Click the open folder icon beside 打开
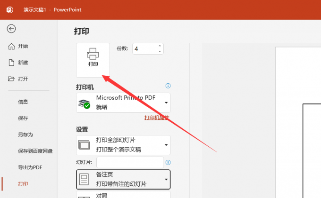The height and width of the screenshot is (198, 321). [x=11, y=79]
